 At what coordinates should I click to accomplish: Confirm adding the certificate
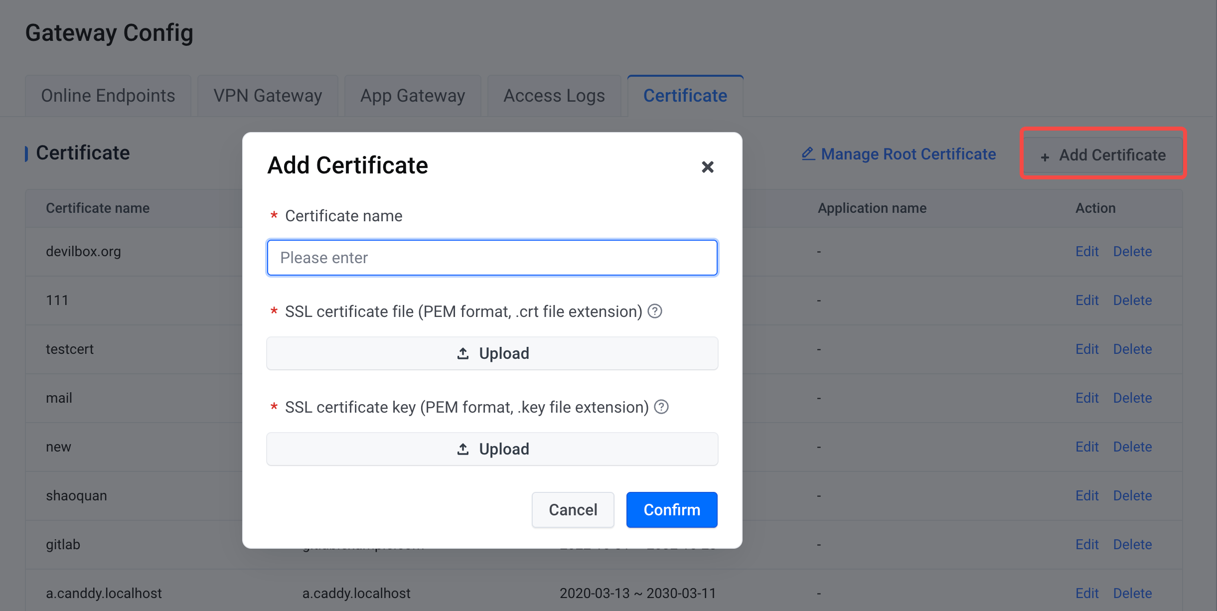tap(671, 510)
